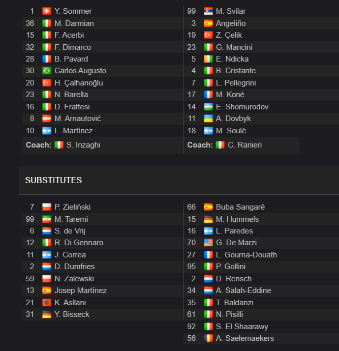The image size is (339, 351).
Task: Select Josep Martínez in substitutes list
Action: pyautogui.click(x=80, y=290)
